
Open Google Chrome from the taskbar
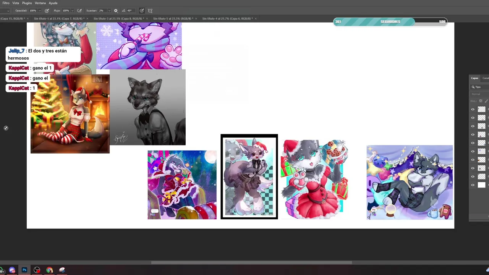click(50, 270)
